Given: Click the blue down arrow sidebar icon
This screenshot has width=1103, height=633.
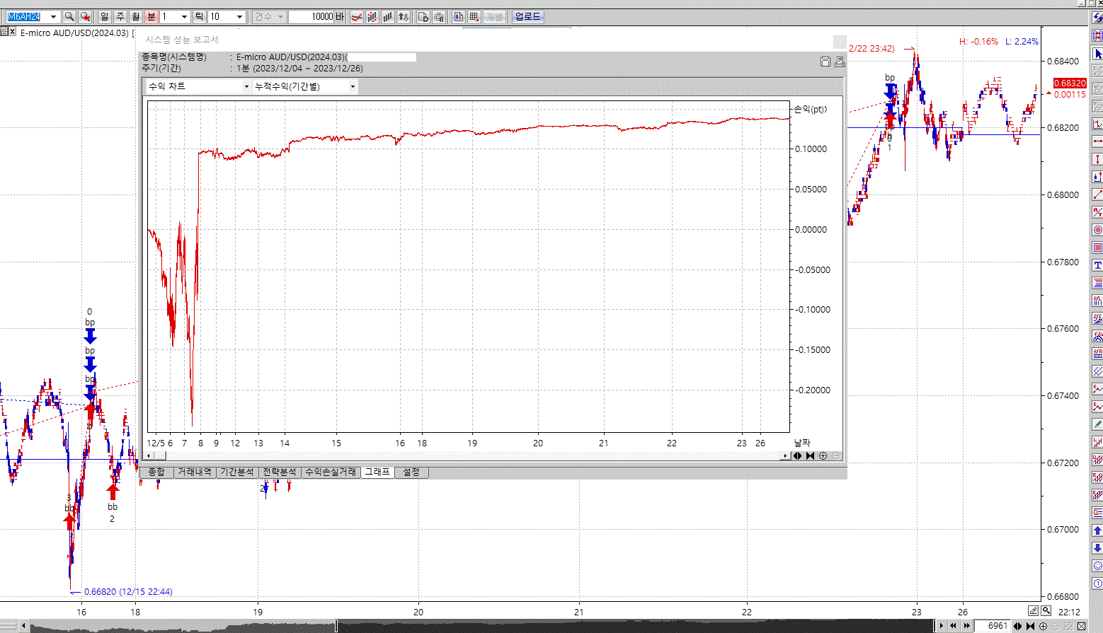Looking at the screenshot, I should (1097, 547).
